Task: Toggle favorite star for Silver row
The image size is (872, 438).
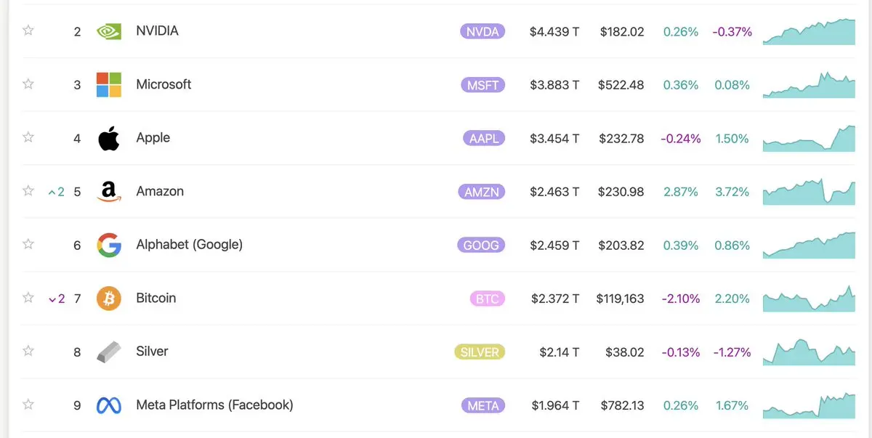Action: pyautogui.click(x=28, y=352)
